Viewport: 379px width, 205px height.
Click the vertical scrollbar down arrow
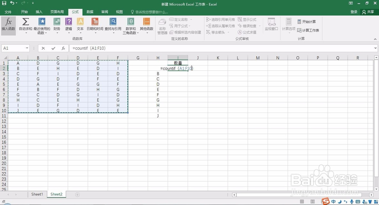[x=376, y=189]
